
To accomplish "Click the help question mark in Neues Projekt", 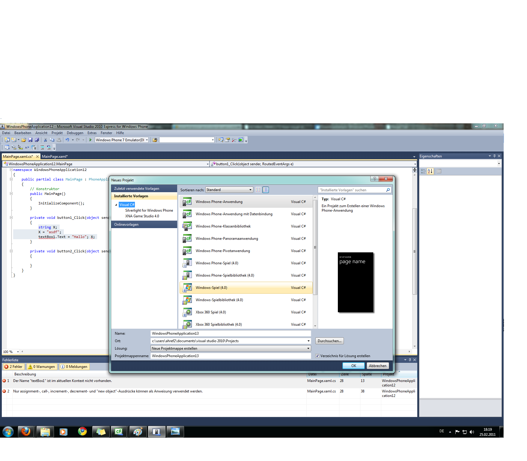I will click(x=374, y=179).
